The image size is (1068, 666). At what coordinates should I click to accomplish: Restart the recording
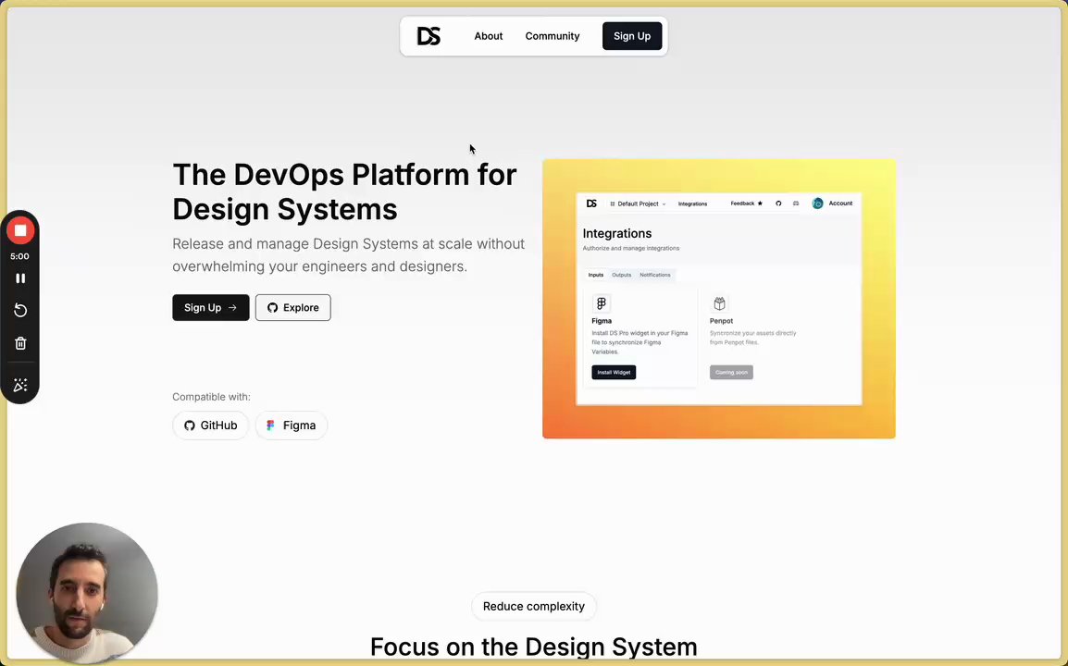(x=20, y=311)
